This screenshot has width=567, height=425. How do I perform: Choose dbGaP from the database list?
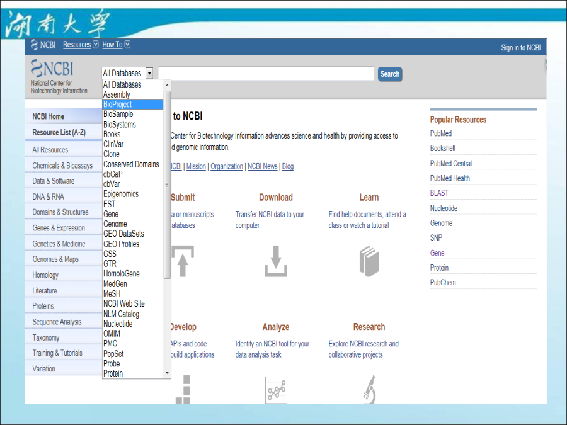pyautogui.click(x=133, y=174)
